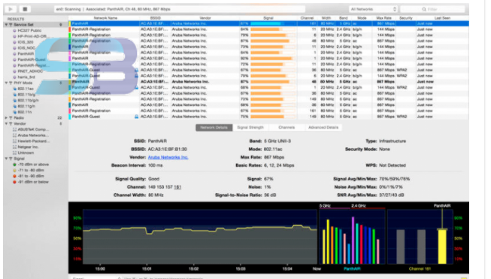This screenshot has width=491, height=279.
Task: Switch to the Network Details tab
Action: coord(214,127)
